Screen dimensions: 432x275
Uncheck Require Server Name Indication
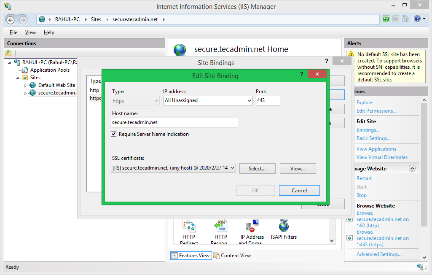point(113,134)
